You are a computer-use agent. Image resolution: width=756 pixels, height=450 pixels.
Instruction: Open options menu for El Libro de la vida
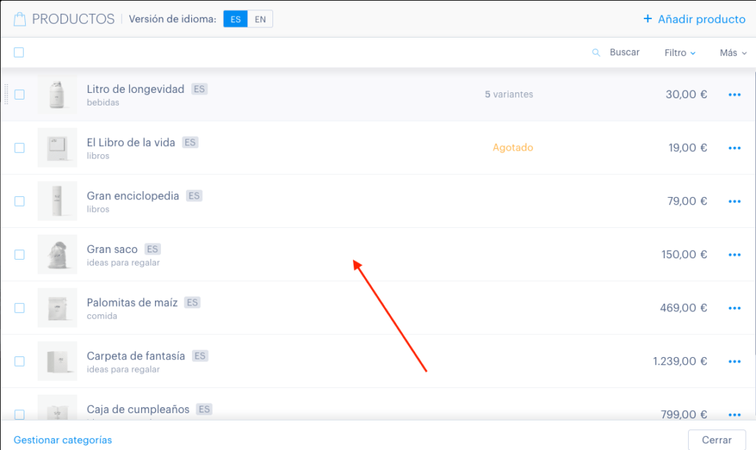[735, 148]
